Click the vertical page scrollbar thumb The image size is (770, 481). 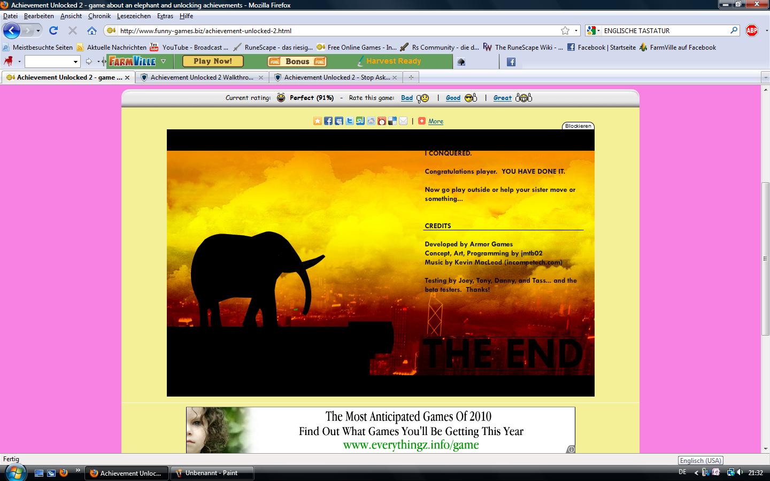765,259
